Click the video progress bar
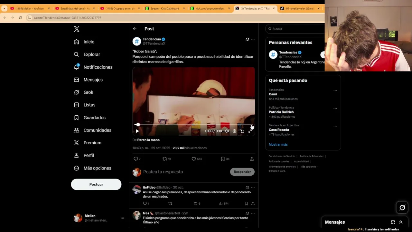 pyautogui.click(x=194, y=124)
